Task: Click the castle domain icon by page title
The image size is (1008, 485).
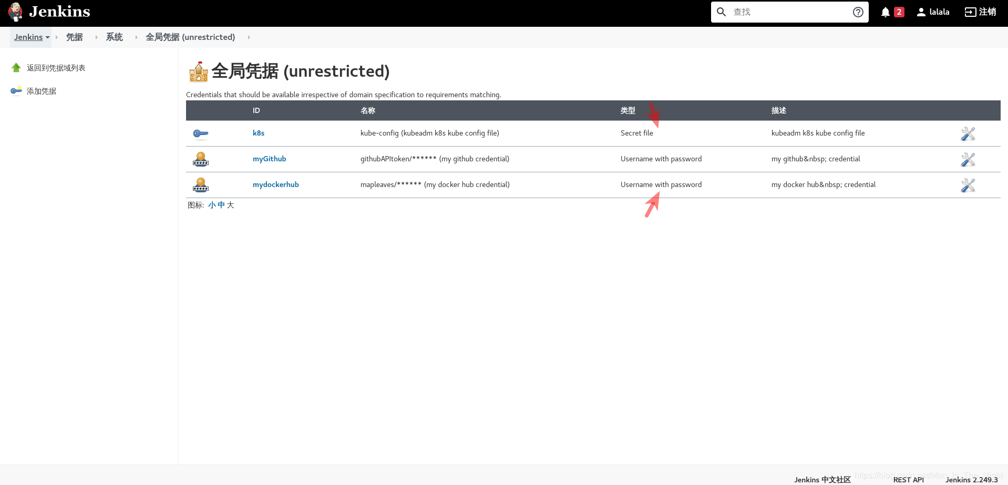Action: tap(199, 71)
